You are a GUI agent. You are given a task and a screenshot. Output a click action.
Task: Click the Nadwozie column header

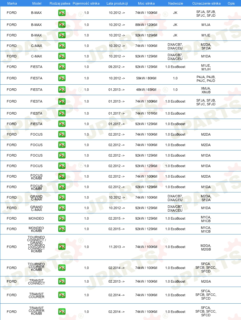point(175,3)
